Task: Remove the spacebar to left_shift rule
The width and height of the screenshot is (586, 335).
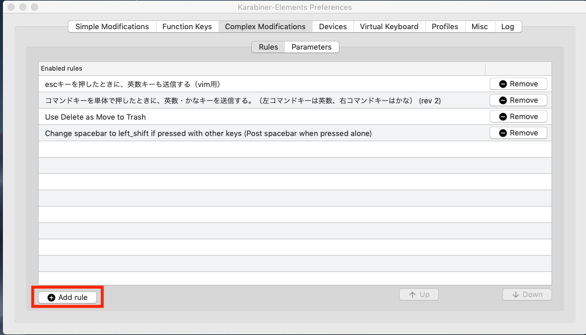Action: (x=518, y=133)
